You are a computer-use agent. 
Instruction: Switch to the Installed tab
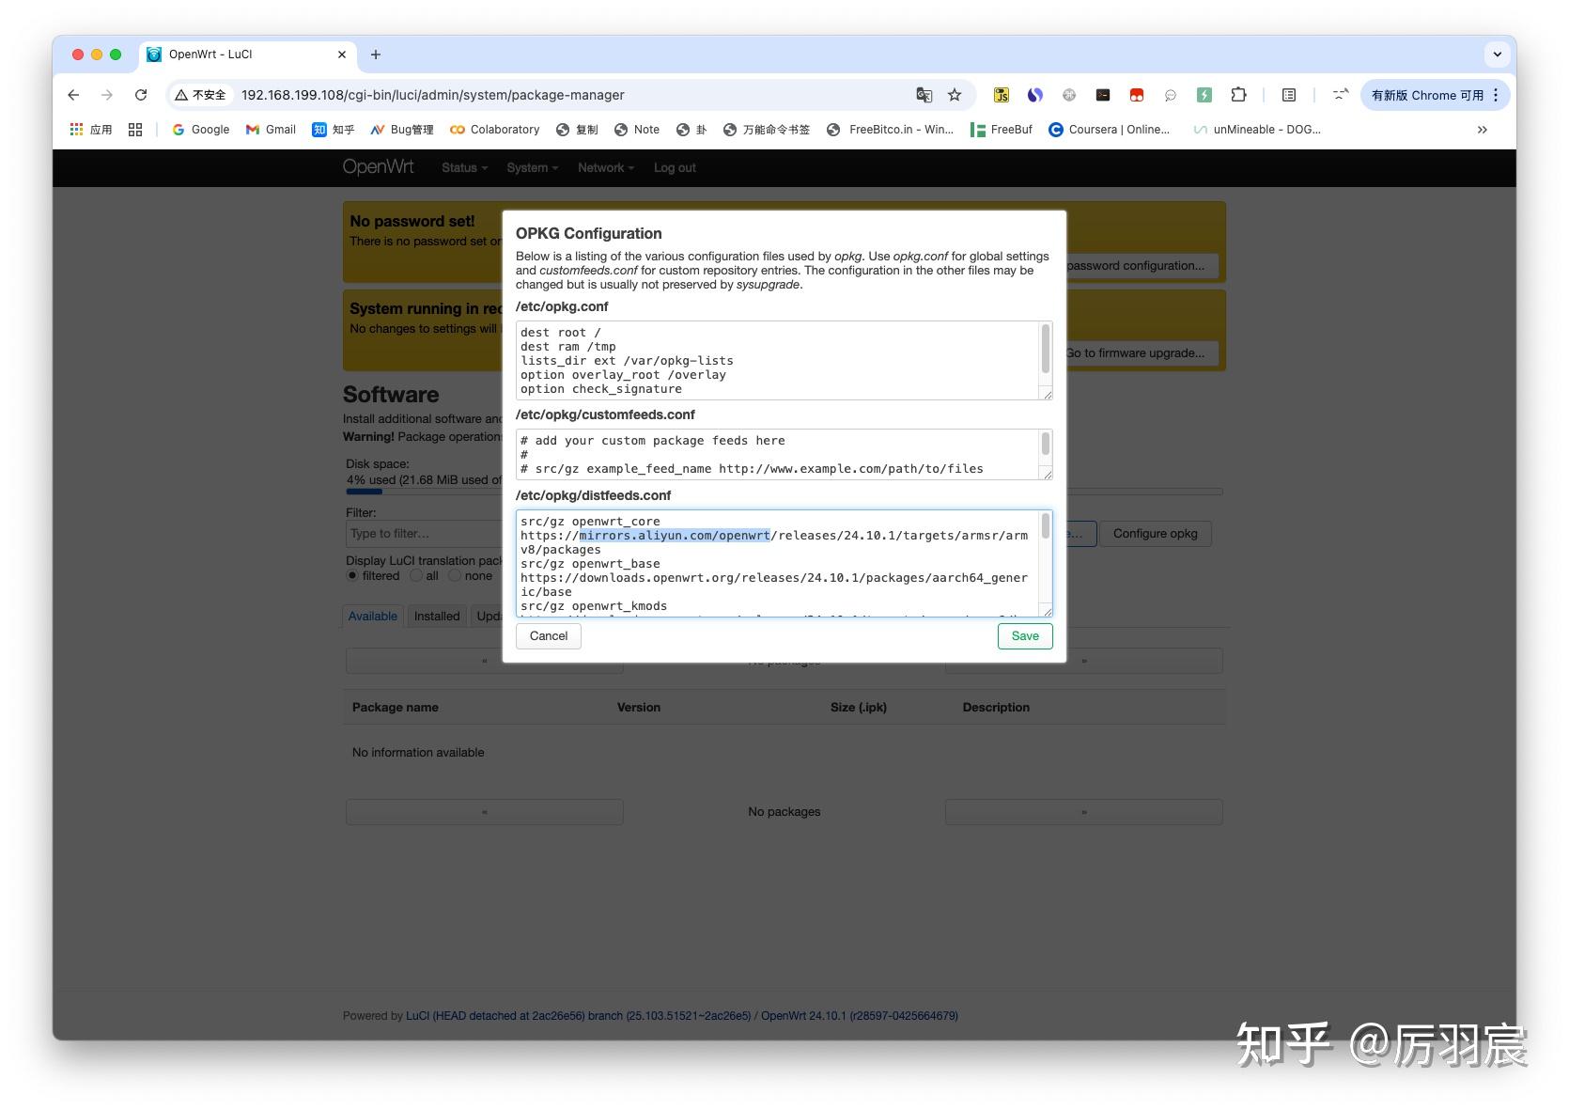(x=436, y=616)
